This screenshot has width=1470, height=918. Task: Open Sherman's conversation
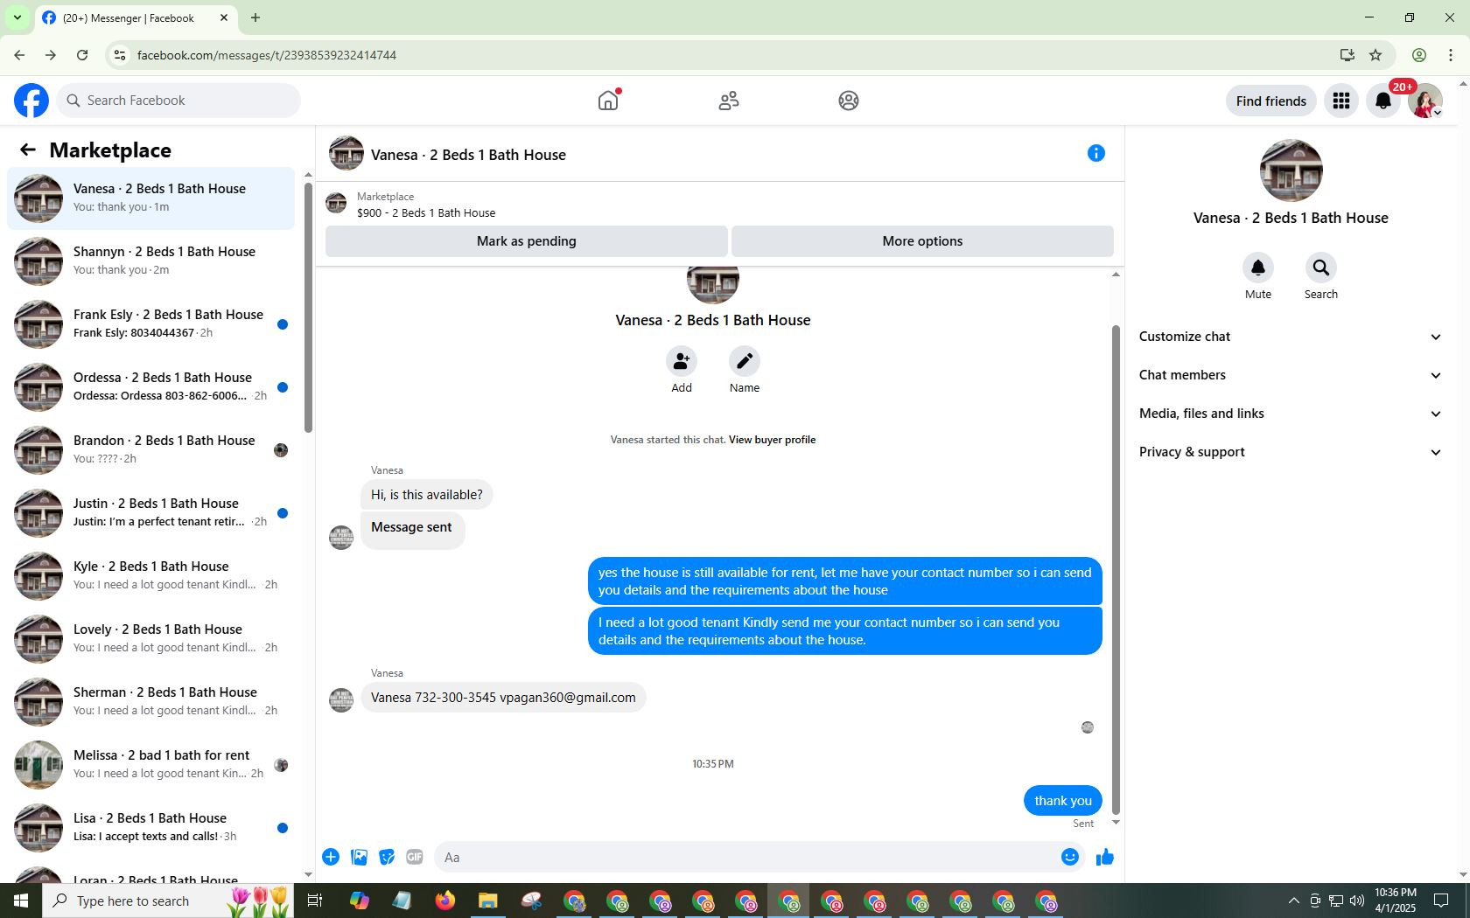pyautogui.click(x=150, y=701)
